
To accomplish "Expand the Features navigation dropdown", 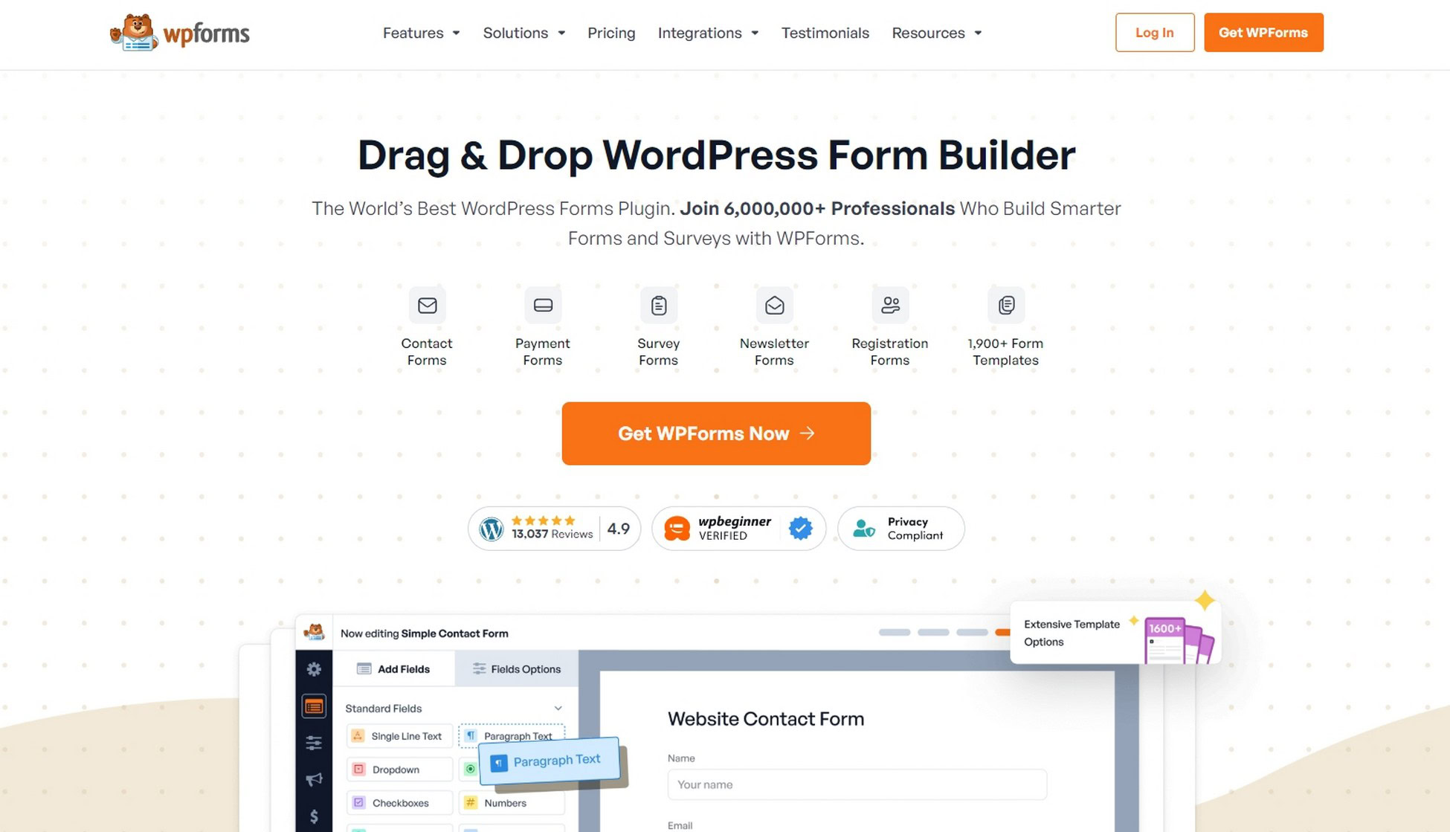I will click(422, 33).
